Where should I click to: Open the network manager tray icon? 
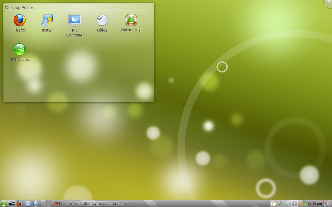(x=287, y=204)
